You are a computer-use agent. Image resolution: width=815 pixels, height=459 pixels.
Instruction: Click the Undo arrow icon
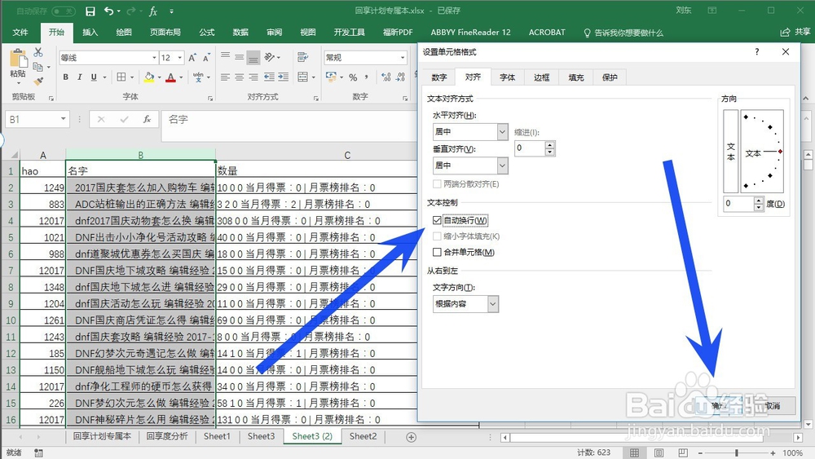tap(108, 11)
